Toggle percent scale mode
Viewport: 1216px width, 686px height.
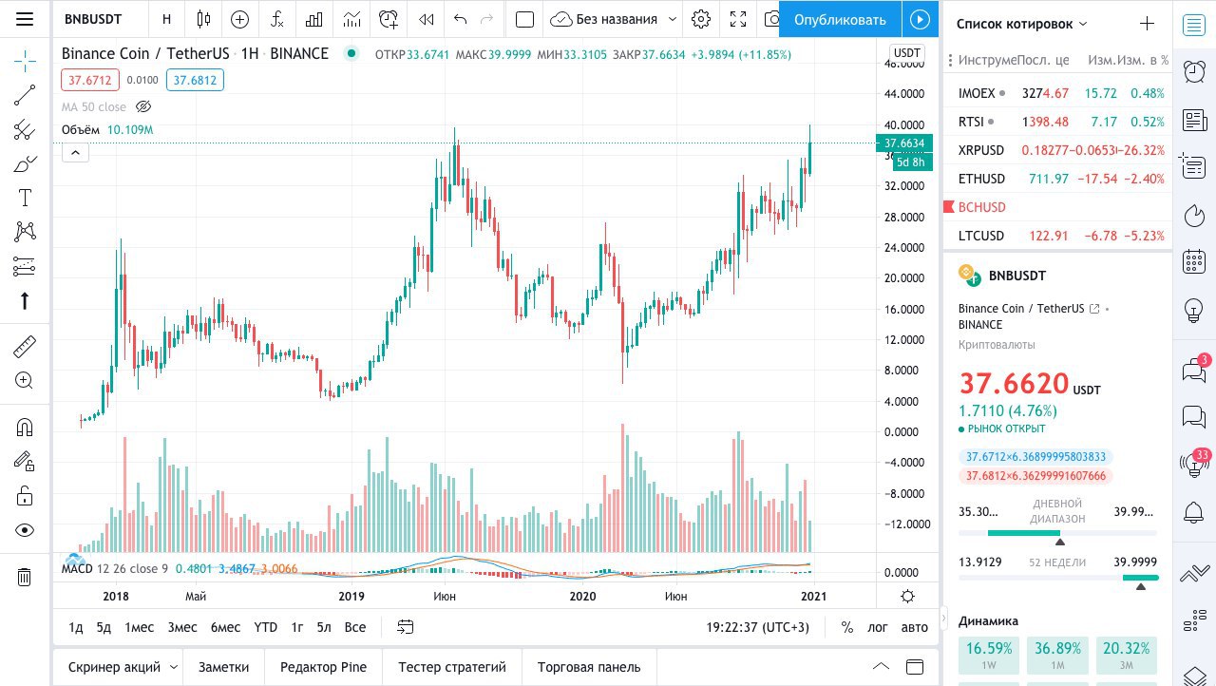click(x=846, y=627)
